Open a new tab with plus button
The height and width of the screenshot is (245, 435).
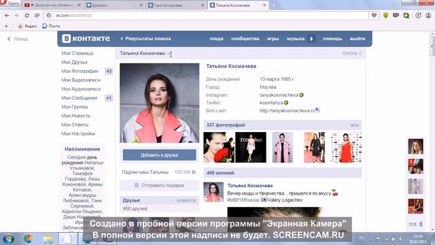pyautogui.click(x=274, y=5)
